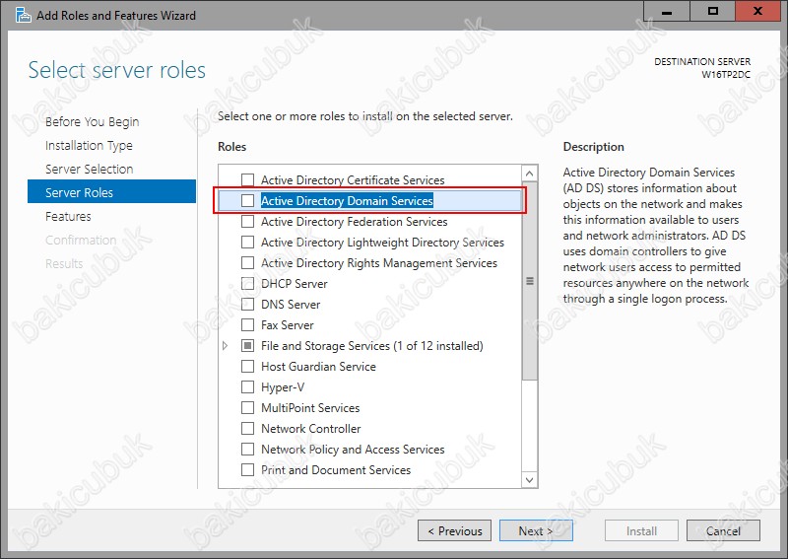The image size is (788, 559).
Task: Enable the DHCP Server role checkbox
Action: [x=248, y=283]
